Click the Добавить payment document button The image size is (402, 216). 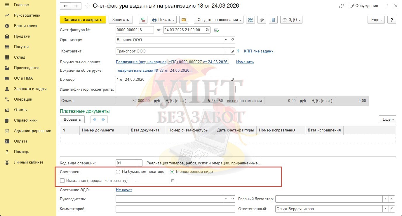click(x=72, y=119)
